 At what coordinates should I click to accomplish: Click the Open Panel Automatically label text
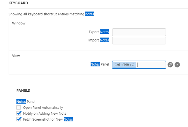point(43,107)
